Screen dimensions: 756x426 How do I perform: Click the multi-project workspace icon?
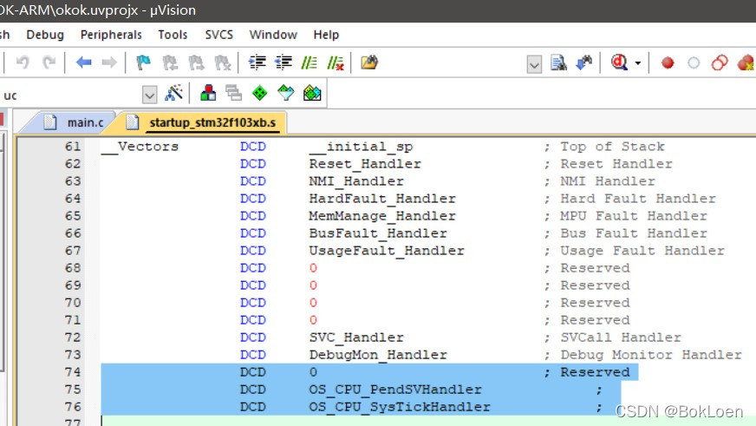point(234,93)
